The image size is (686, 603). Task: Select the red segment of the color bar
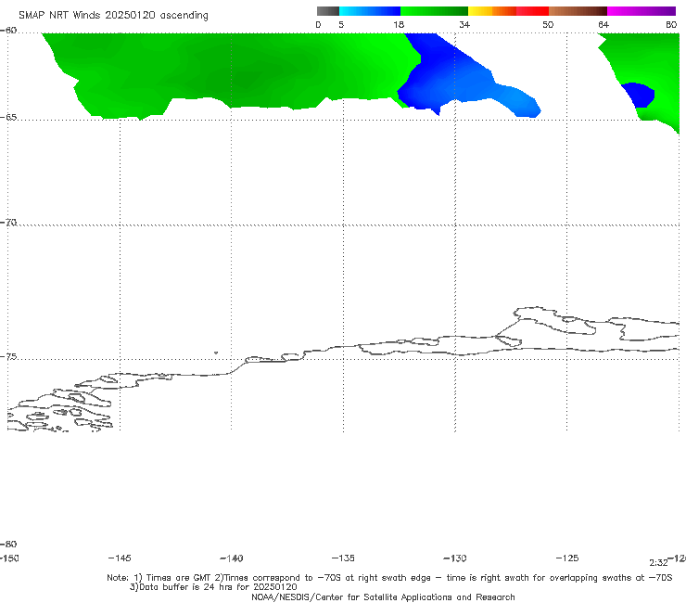pyautogui.click(x=533, y=11)
